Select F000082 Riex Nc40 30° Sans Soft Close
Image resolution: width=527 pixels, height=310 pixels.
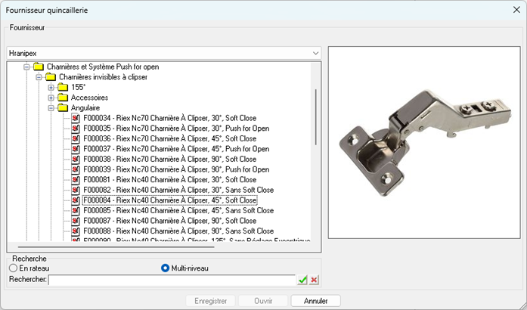point(178,190)
